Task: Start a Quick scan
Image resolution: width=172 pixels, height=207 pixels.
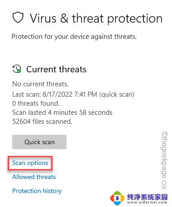Action: (x=39, y=142)
